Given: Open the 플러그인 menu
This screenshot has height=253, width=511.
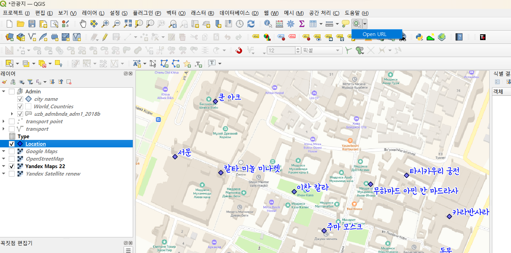Looking at the screenshot, I should pos(147,13).
